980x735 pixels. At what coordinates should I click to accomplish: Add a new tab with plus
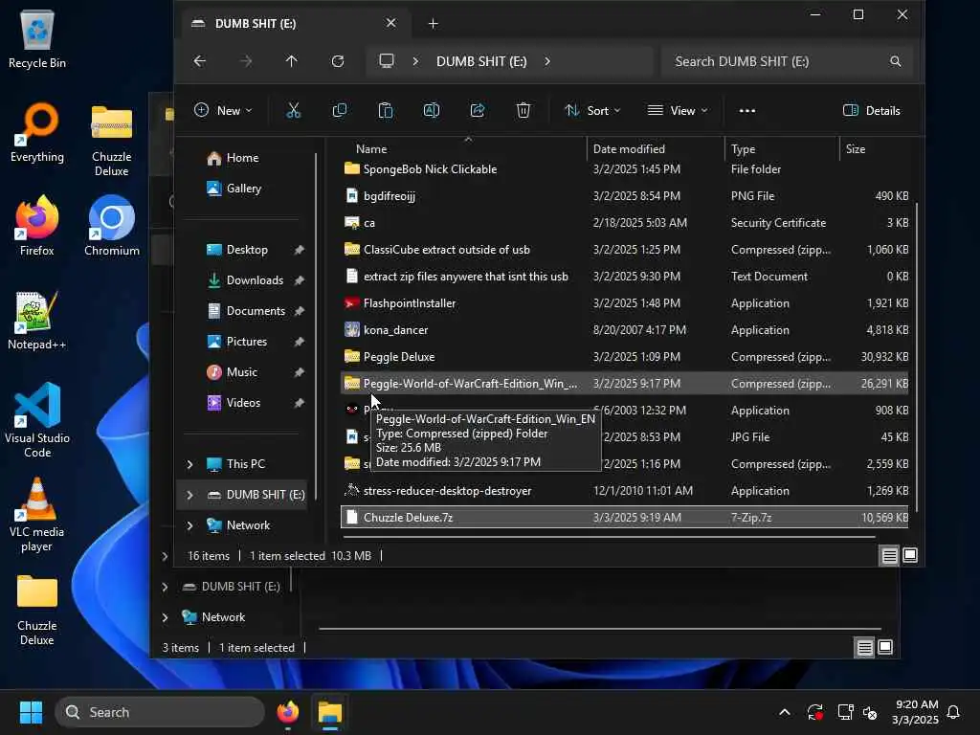click(x=434, y=24)
